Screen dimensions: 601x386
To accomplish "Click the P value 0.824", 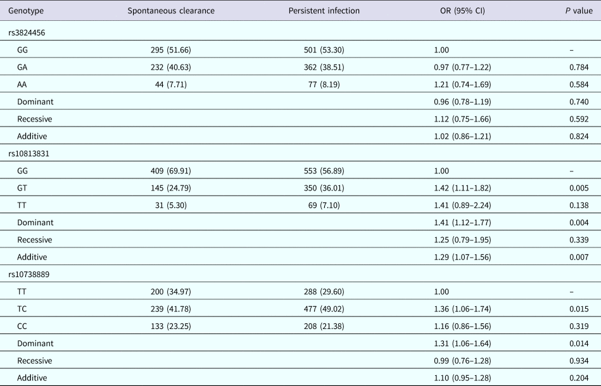I will (579, 136).
